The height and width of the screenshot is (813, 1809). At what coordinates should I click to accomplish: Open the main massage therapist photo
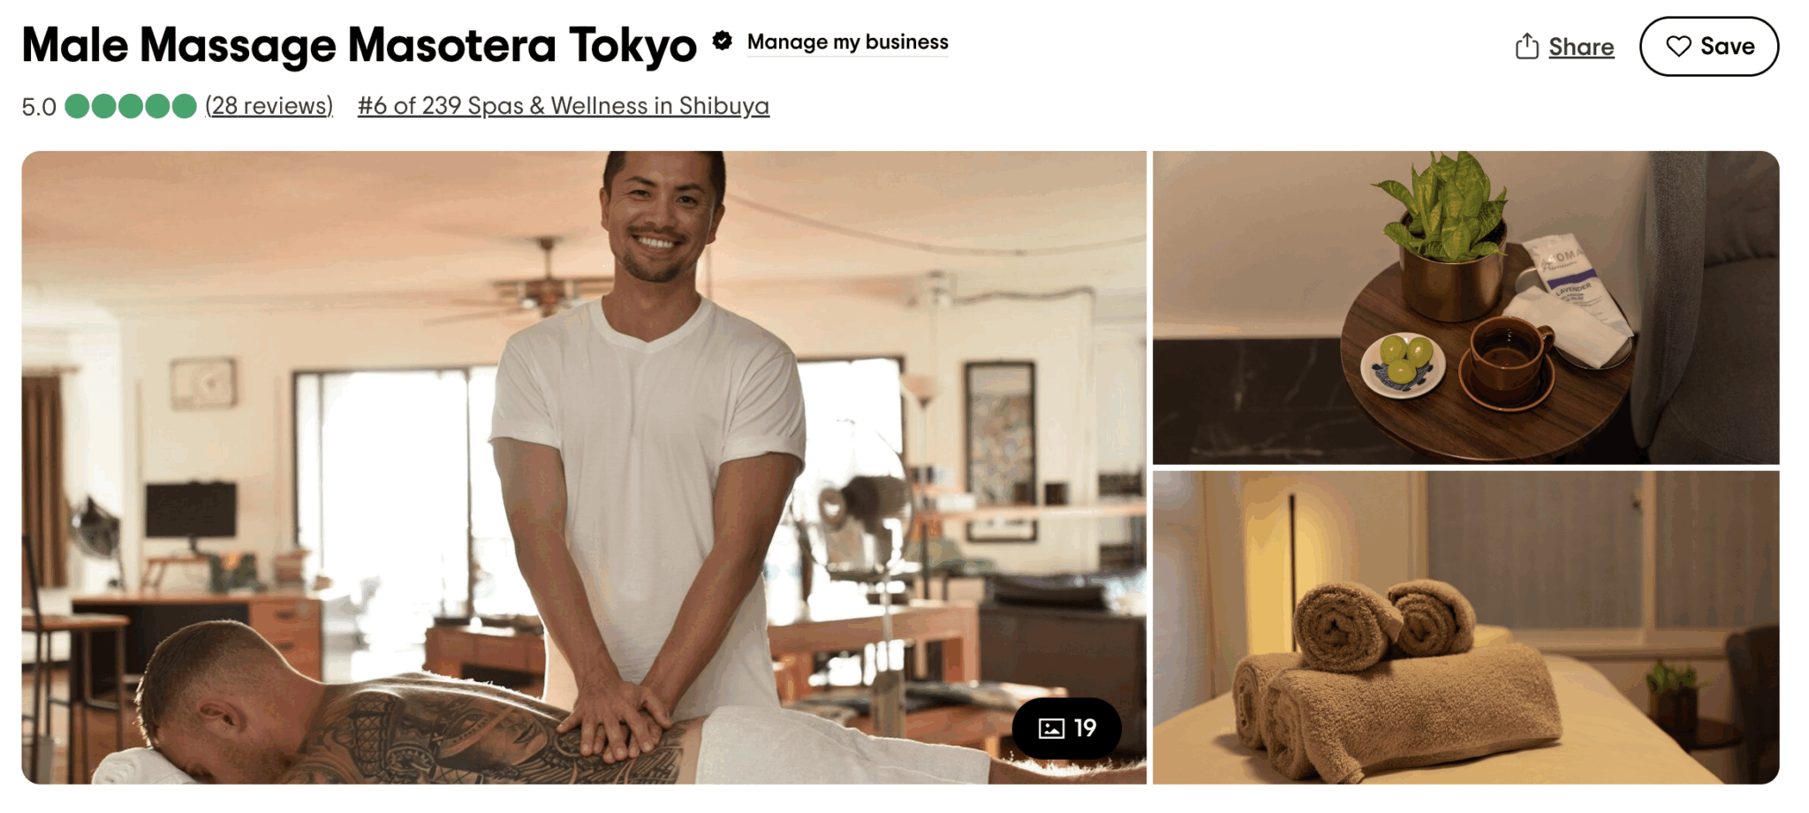tap(584, 467)
